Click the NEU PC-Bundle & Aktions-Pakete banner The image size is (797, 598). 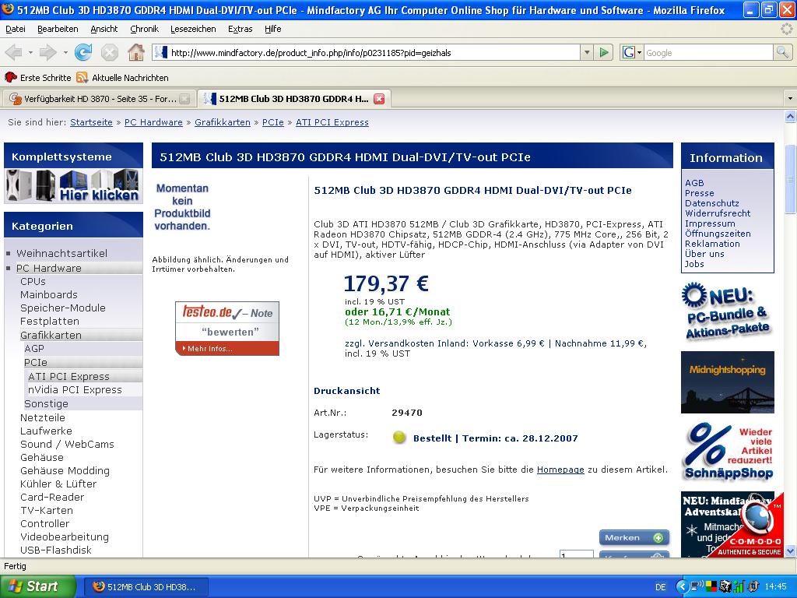(728, 311)
